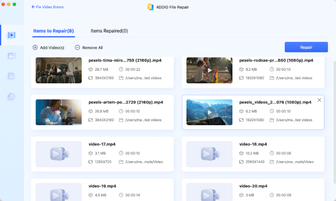Remove pexels_videos_2...076 (1080p).mp4 with X icon
Image resolution: width=336 pixels, height=201 pixels.
[x=319, y=100]
